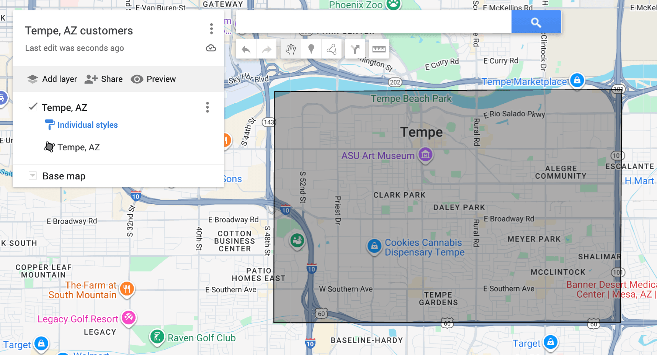Image resolution: width=657 pixels, height=355 pixels.
Task: Click the Legacy Golf Resort label
Action: (x=78, y=319)
